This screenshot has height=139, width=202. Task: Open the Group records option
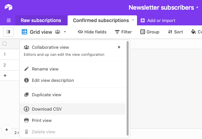150,32
